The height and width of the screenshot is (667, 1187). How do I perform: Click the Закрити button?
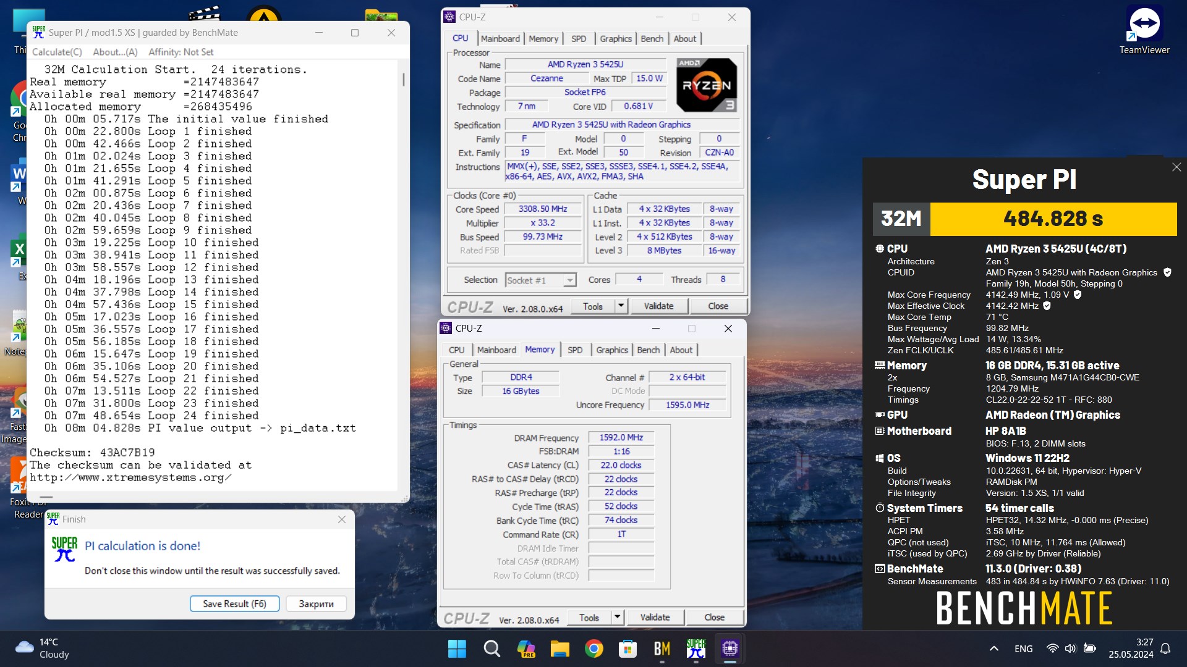click(316, 603)
